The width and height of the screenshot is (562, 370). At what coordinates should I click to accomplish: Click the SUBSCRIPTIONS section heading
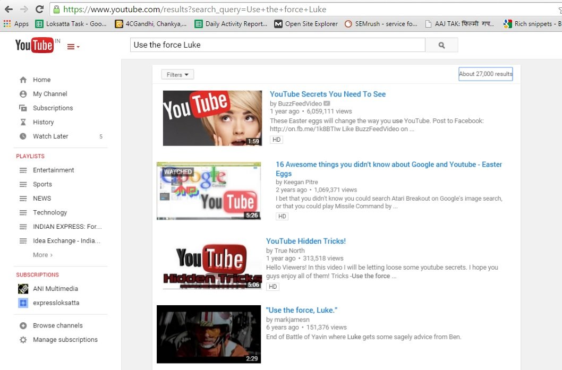(37, 275)
